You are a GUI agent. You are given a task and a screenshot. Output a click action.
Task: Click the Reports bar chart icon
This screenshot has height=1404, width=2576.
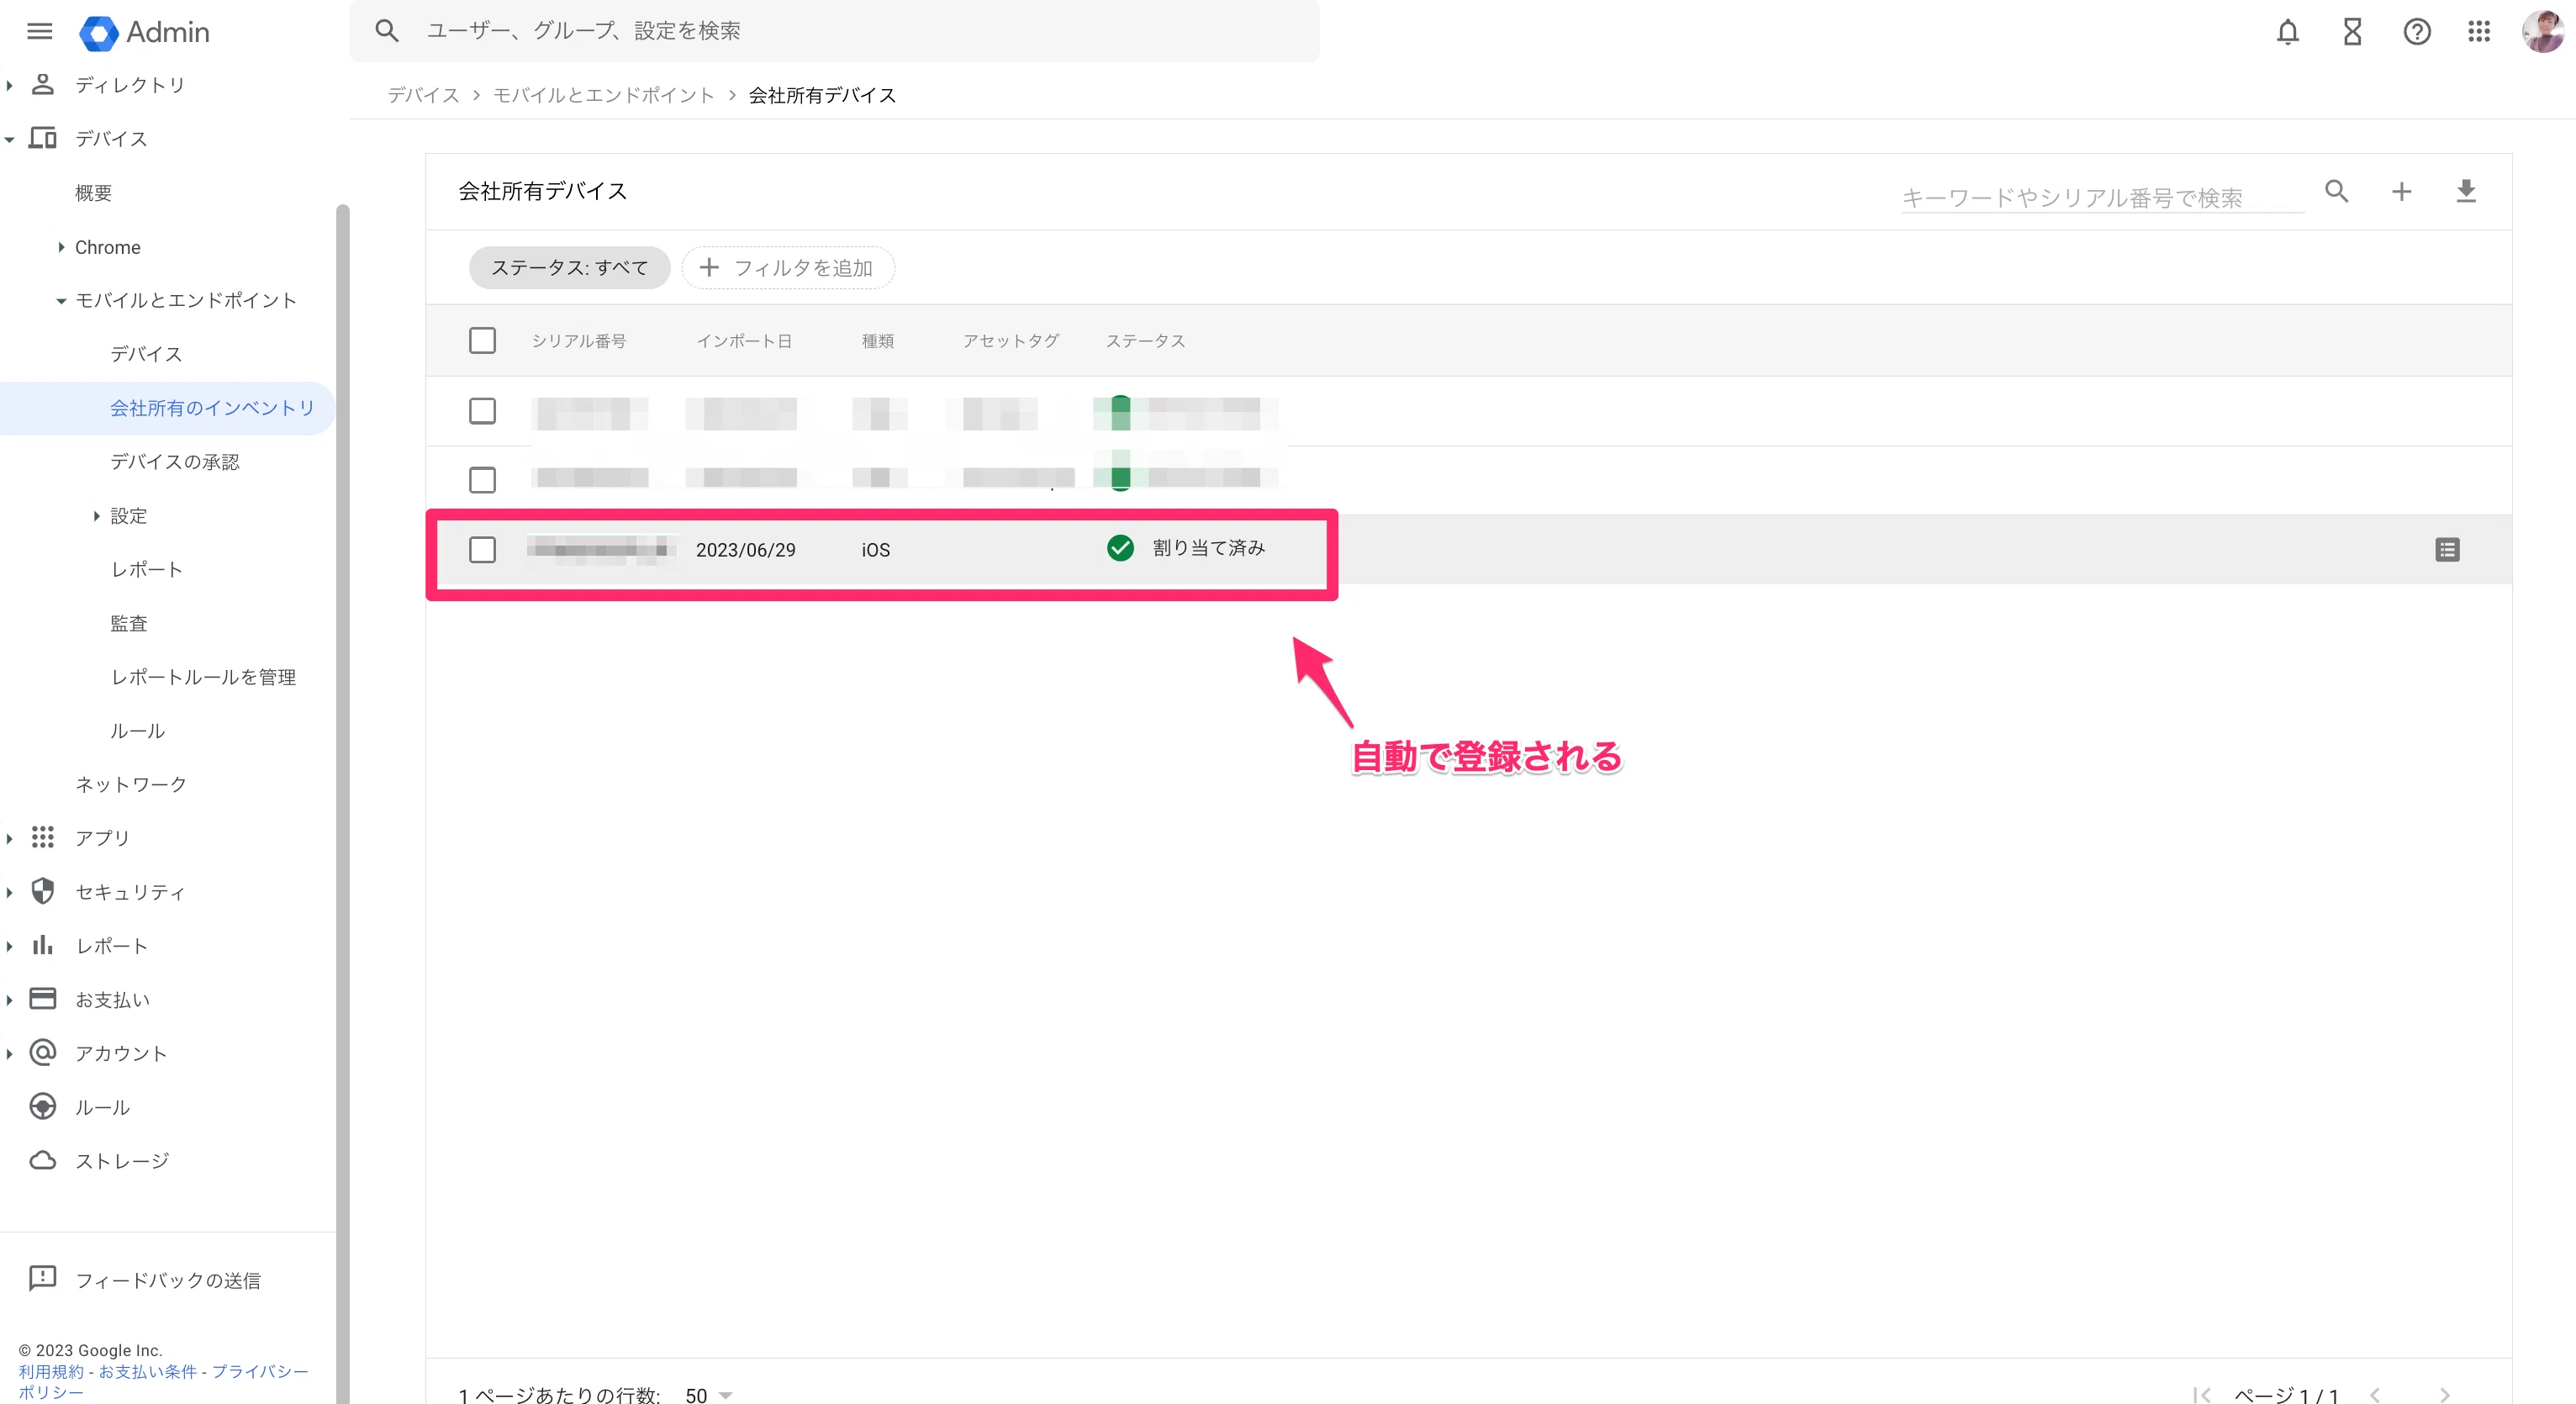(x=42, y=945)
